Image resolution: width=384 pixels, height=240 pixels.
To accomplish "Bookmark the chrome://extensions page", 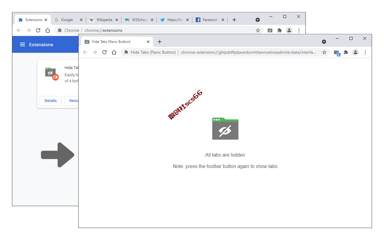I will pos(258,30).
